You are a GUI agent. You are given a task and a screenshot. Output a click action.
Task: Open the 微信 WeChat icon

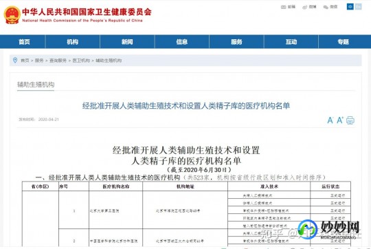coord(326,7)
